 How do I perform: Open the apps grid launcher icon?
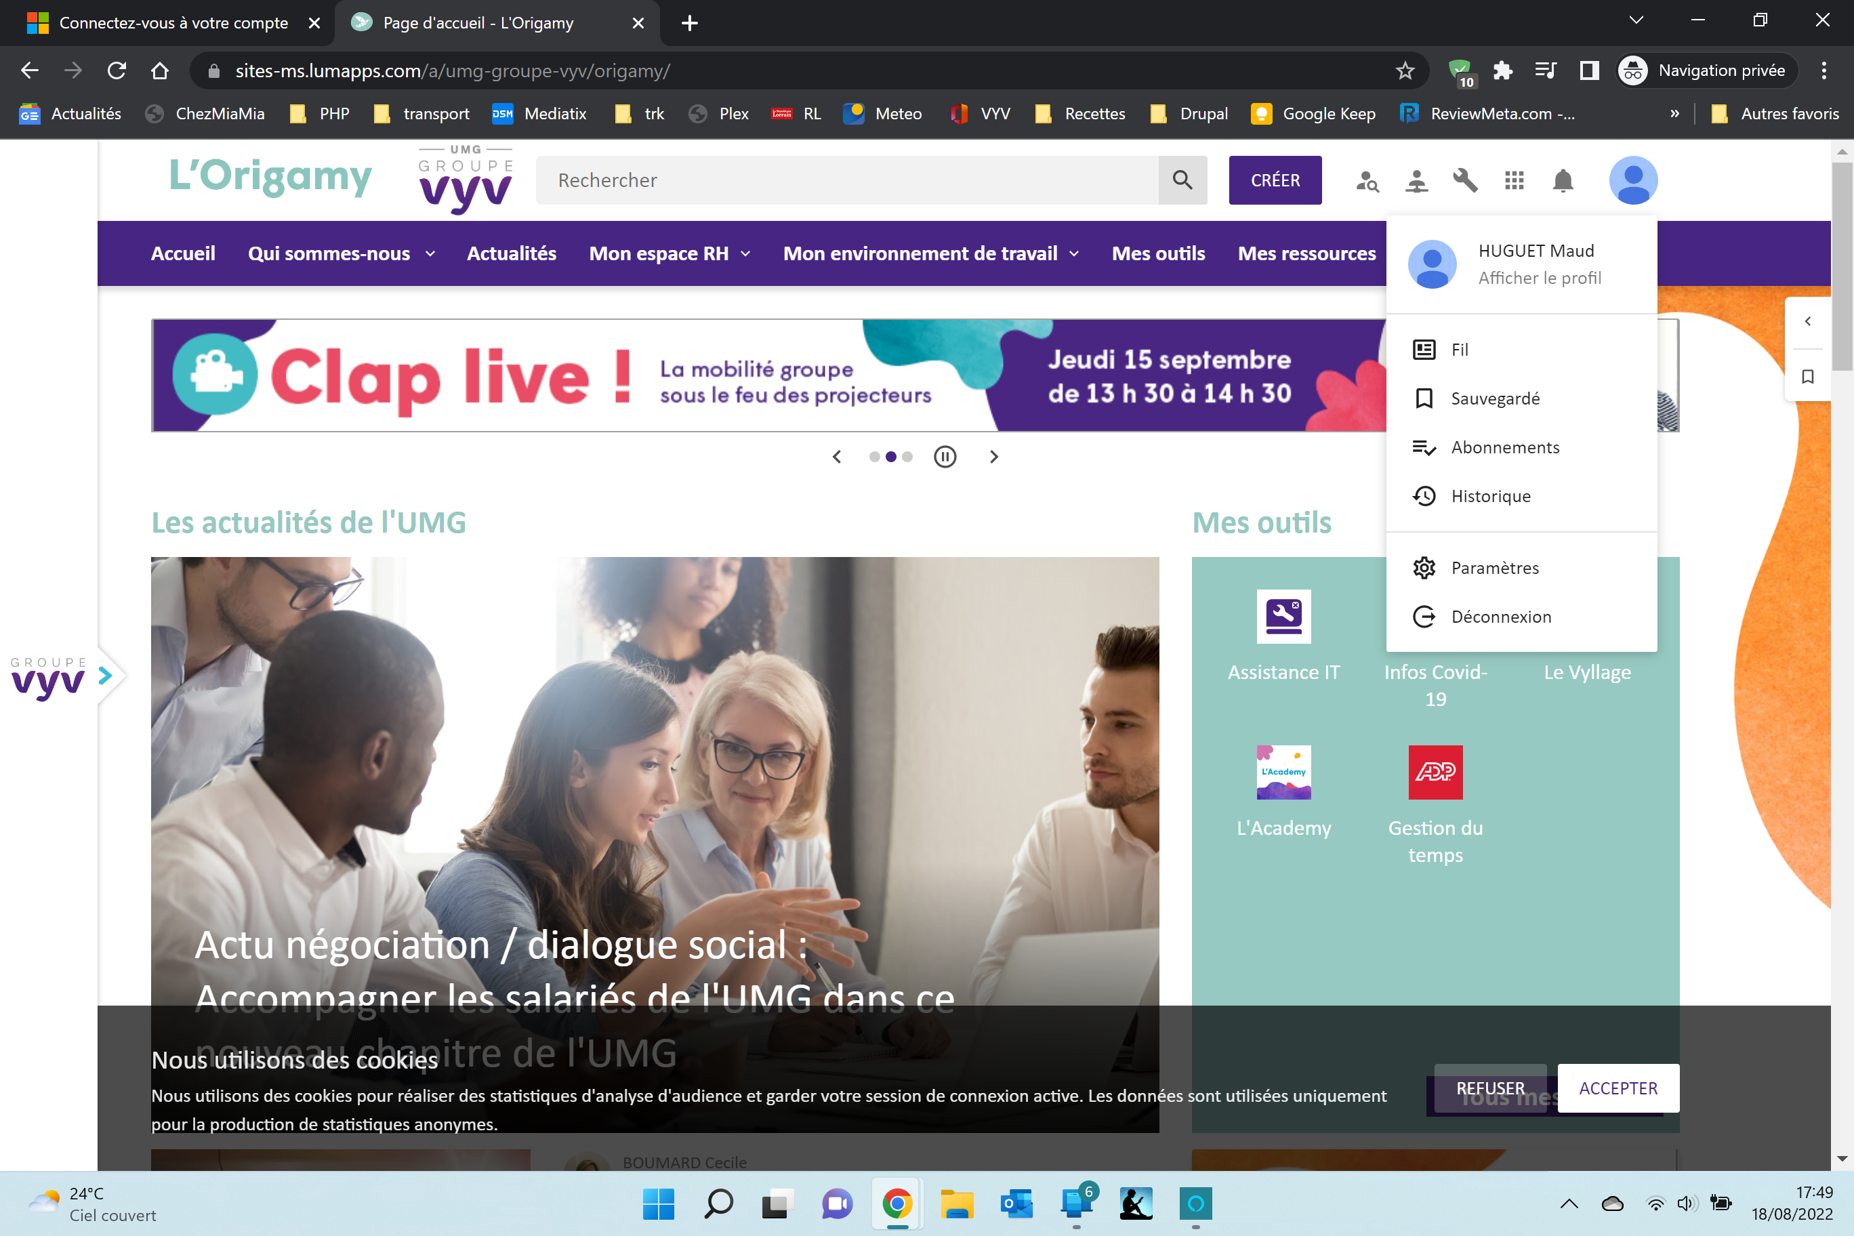coord(1513,180)
